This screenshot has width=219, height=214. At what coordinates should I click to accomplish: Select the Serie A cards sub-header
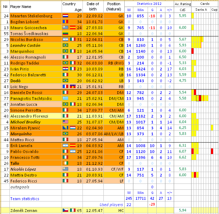(201, 10)
